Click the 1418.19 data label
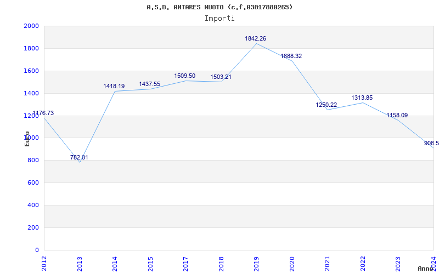Image resolution: width=439 pixels, height=274 pixels. point(114,86)
